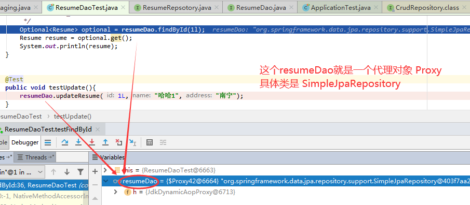Click line 'System.out.println(resume);'
This screenshot has height=205, width=470.
pos(69,46)
